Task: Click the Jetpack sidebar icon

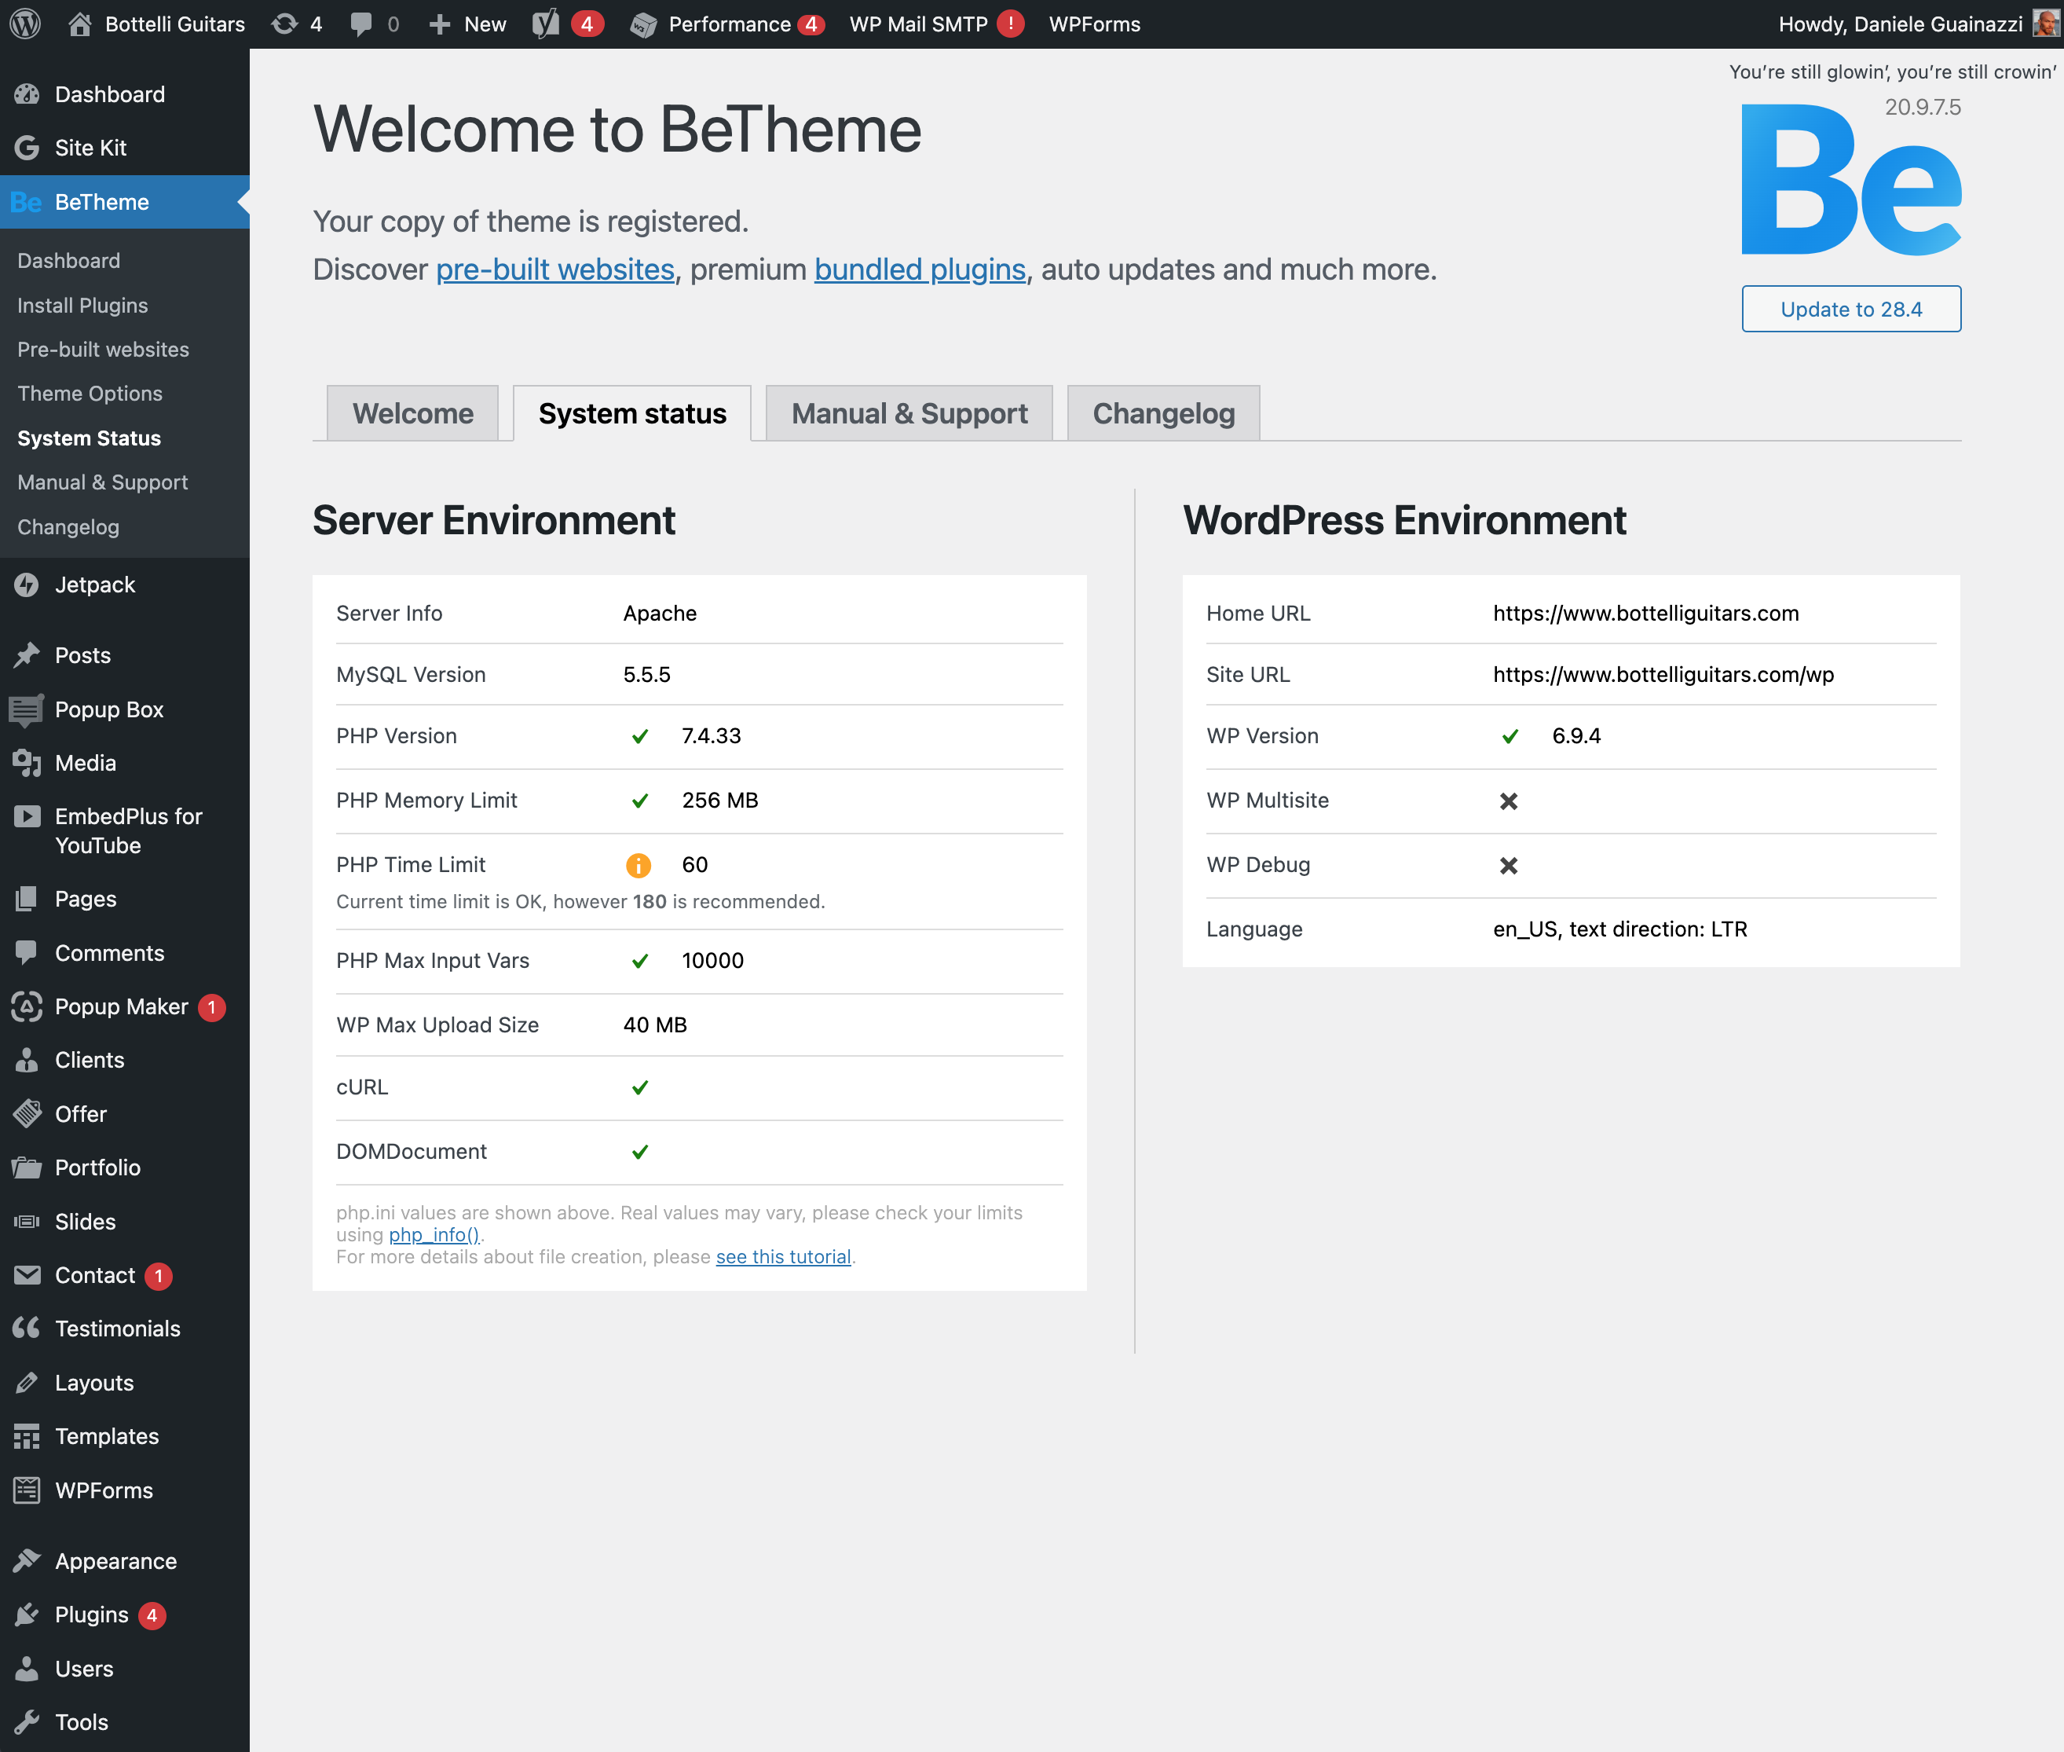Action: pos(27,585)
